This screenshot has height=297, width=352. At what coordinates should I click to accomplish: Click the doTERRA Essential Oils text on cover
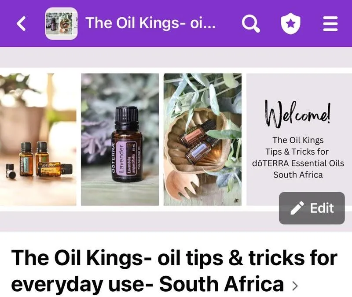pos(298,163)
